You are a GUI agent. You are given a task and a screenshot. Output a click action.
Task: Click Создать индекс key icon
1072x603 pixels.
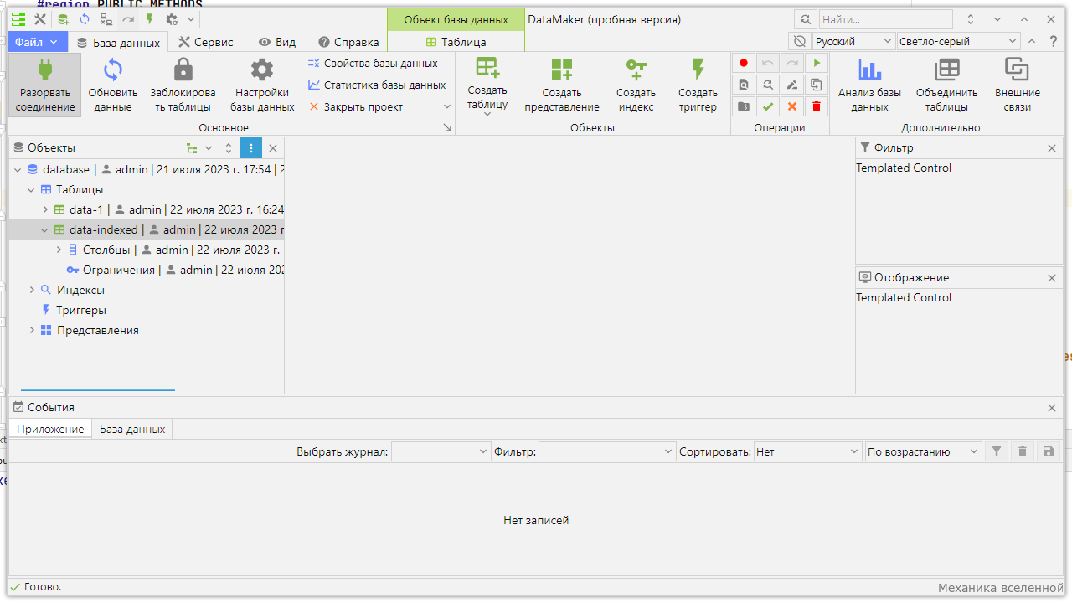[x=636, y=70]
